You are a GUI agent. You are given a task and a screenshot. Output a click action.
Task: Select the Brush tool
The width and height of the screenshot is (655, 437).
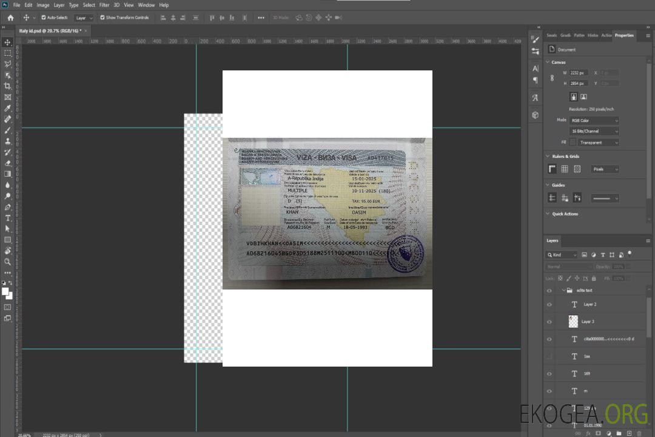pos(7,130)
